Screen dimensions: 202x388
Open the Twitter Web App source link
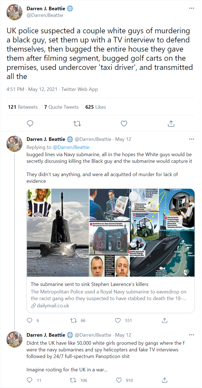coord(80,89)
